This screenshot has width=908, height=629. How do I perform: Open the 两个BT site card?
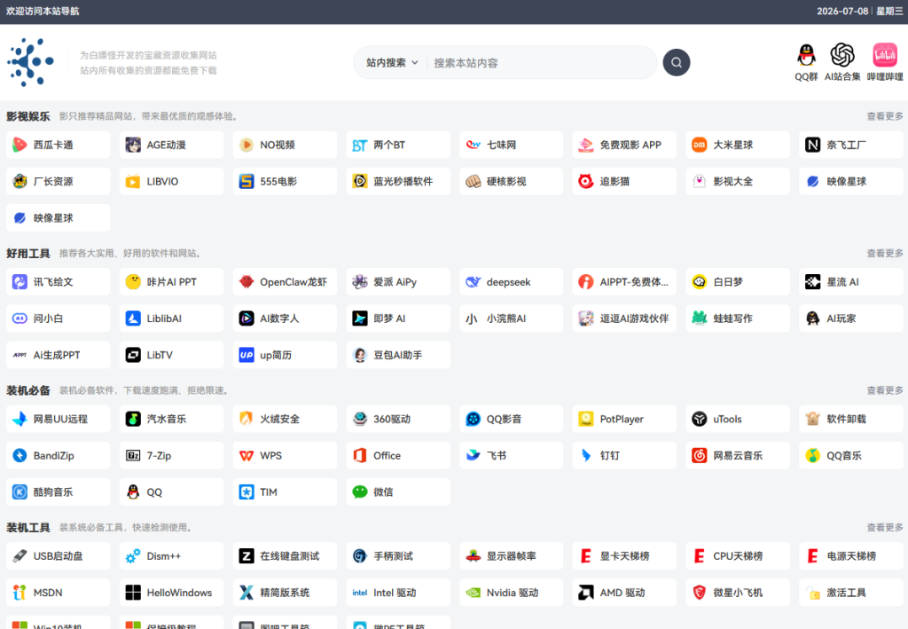[398, 145]
